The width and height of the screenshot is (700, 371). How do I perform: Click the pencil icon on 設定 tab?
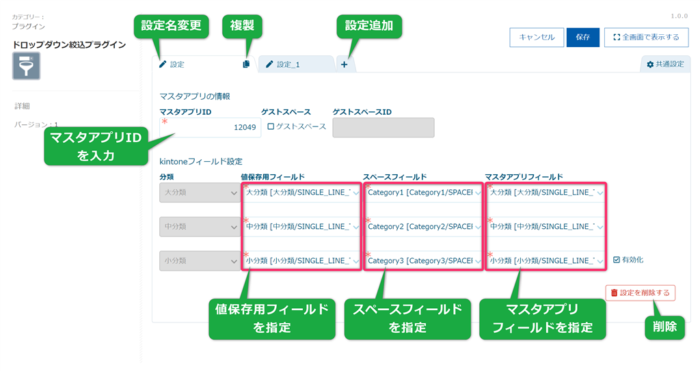tap(163, 64)
